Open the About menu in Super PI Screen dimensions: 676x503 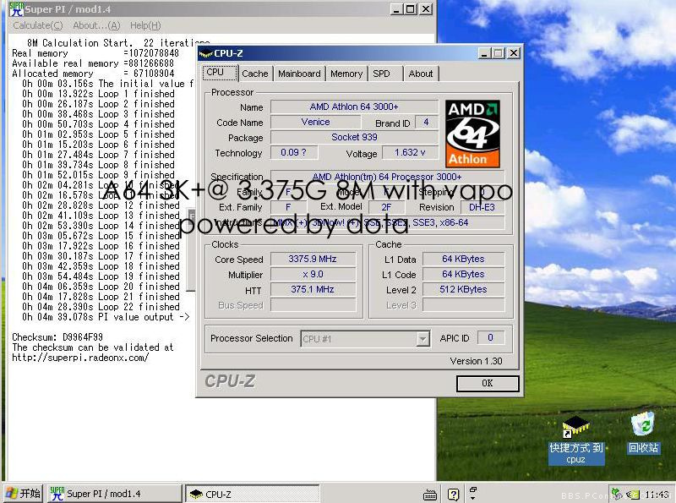[96, 26]
